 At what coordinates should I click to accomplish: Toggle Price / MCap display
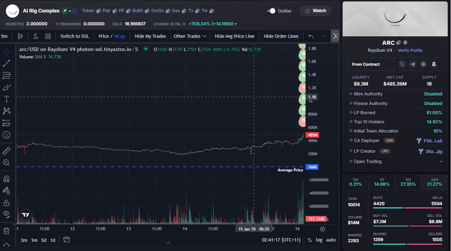pos(112,36)
